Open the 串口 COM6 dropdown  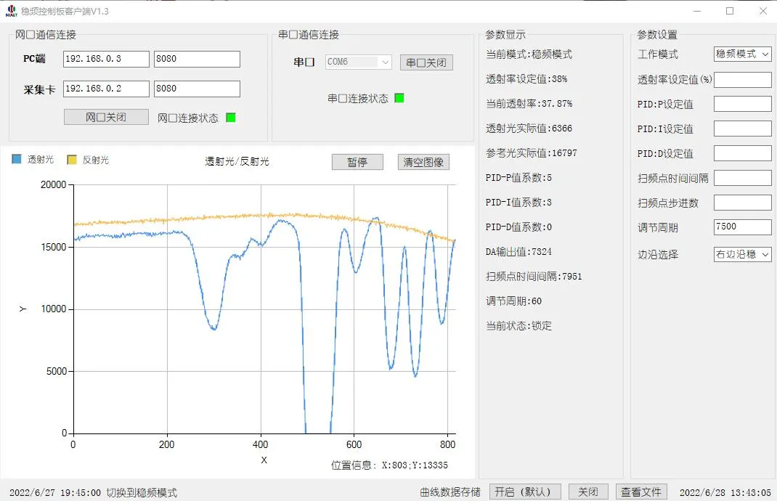coord(358,62)
